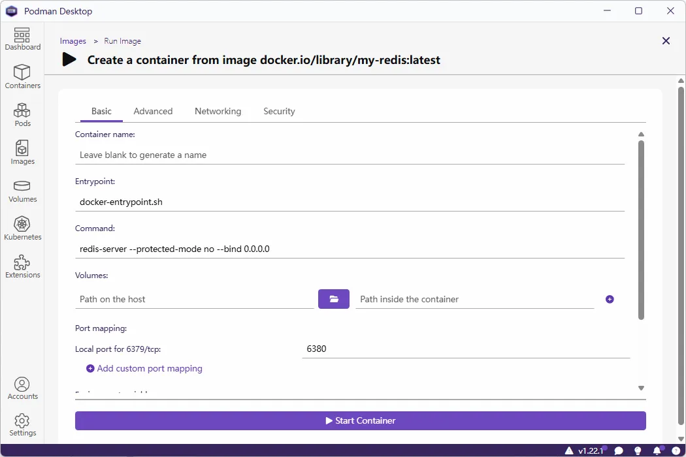Viewport: 686px width, 457px height.
Task: Click the plus icon to add a volume
Action: coord(610,299)
